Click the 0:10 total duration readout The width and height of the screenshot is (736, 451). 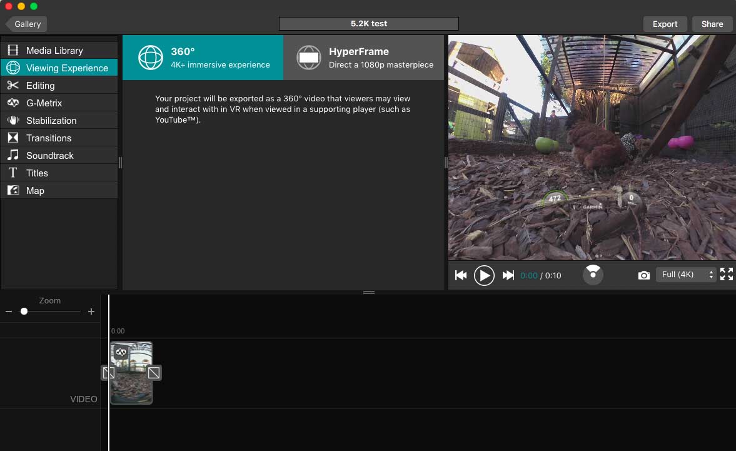553,275
